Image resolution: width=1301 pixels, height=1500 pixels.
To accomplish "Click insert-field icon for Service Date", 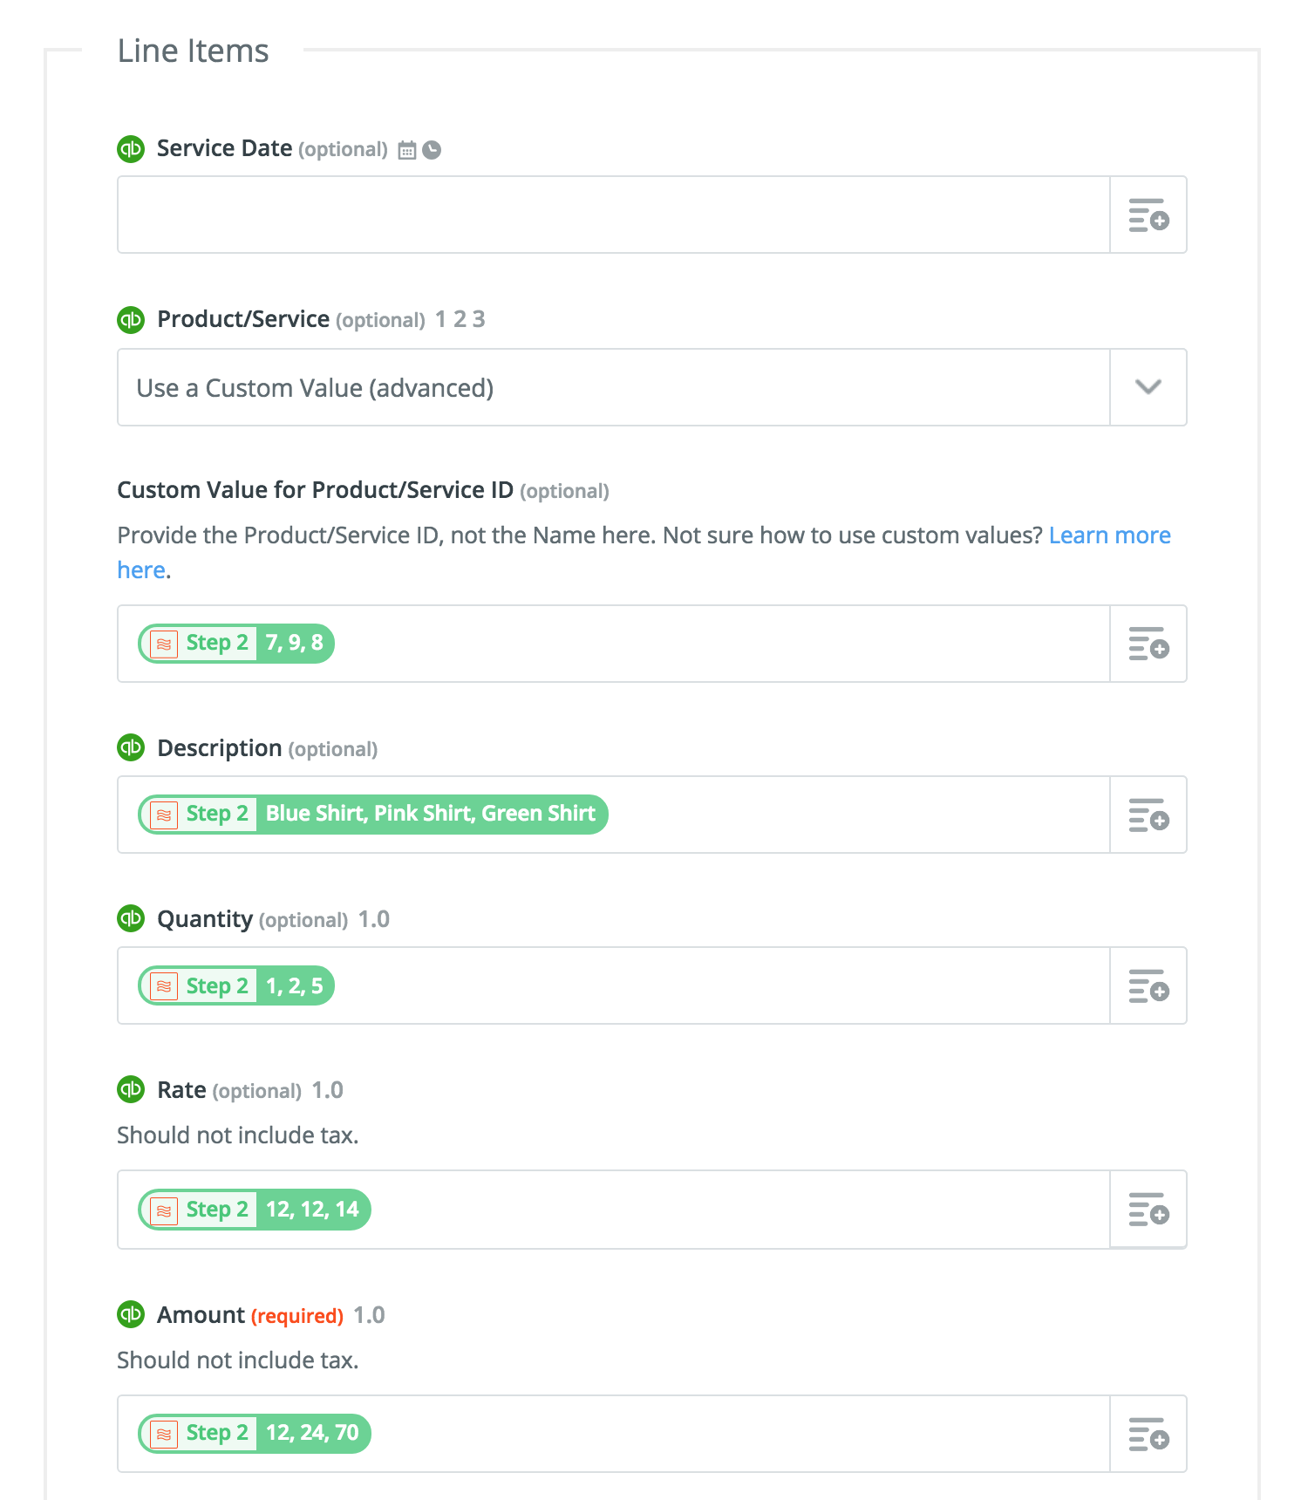I will 1148,215.
